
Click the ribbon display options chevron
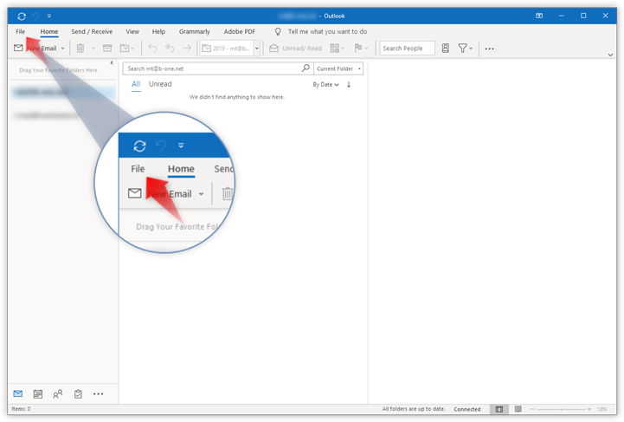pyautogui.click(x=610, y=55)
